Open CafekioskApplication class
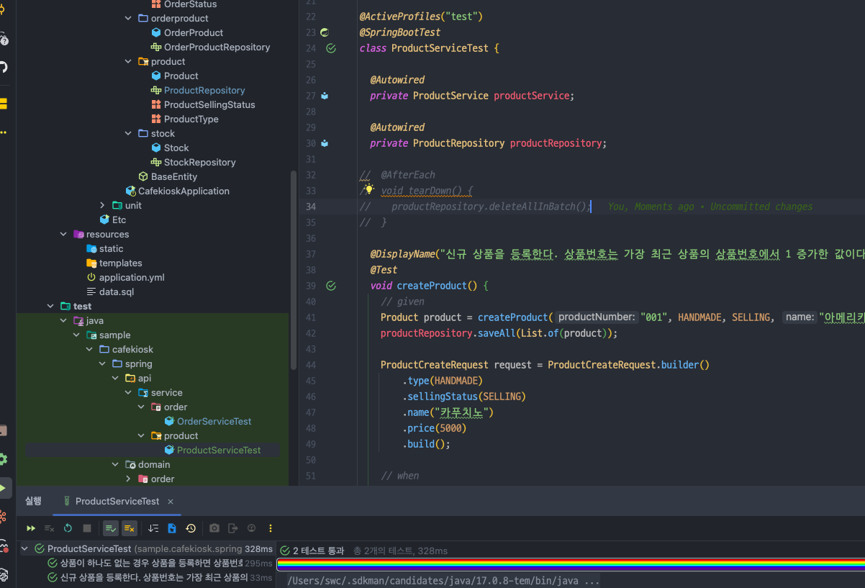The width and height of the screenshot is (865, 588). [184, 191]
